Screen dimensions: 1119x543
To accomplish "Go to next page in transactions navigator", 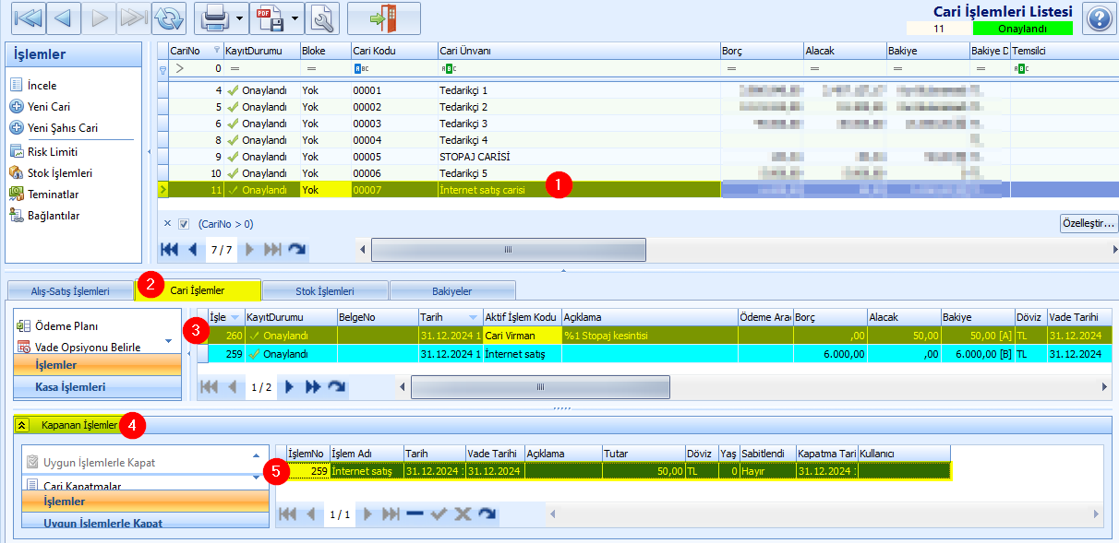I will tap(290, 387).
